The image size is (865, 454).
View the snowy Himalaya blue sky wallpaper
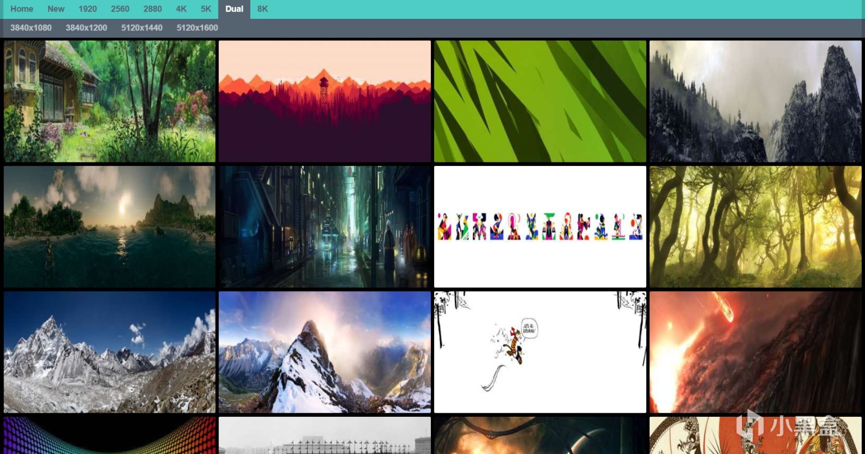[109, 352]
